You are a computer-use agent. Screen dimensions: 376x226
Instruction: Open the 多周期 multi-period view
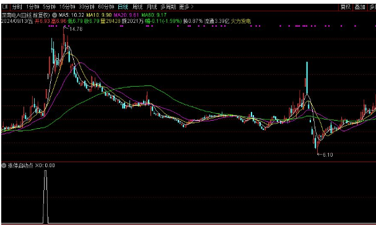[x=168, y=7]
